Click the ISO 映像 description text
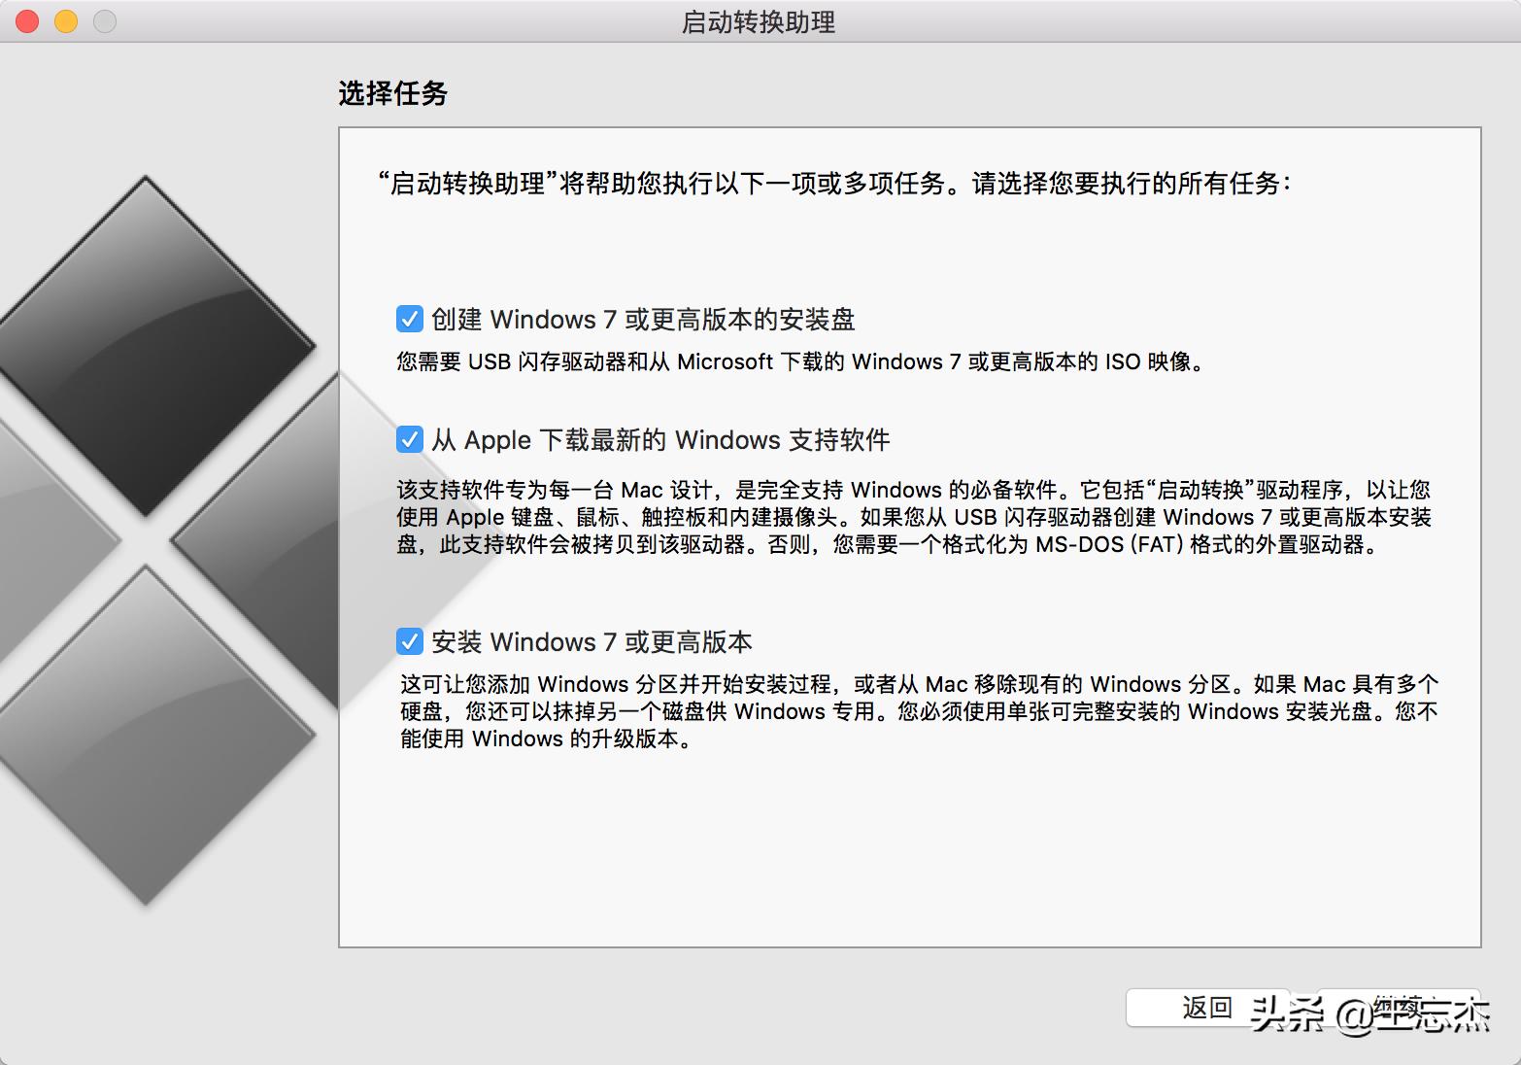 798,361
